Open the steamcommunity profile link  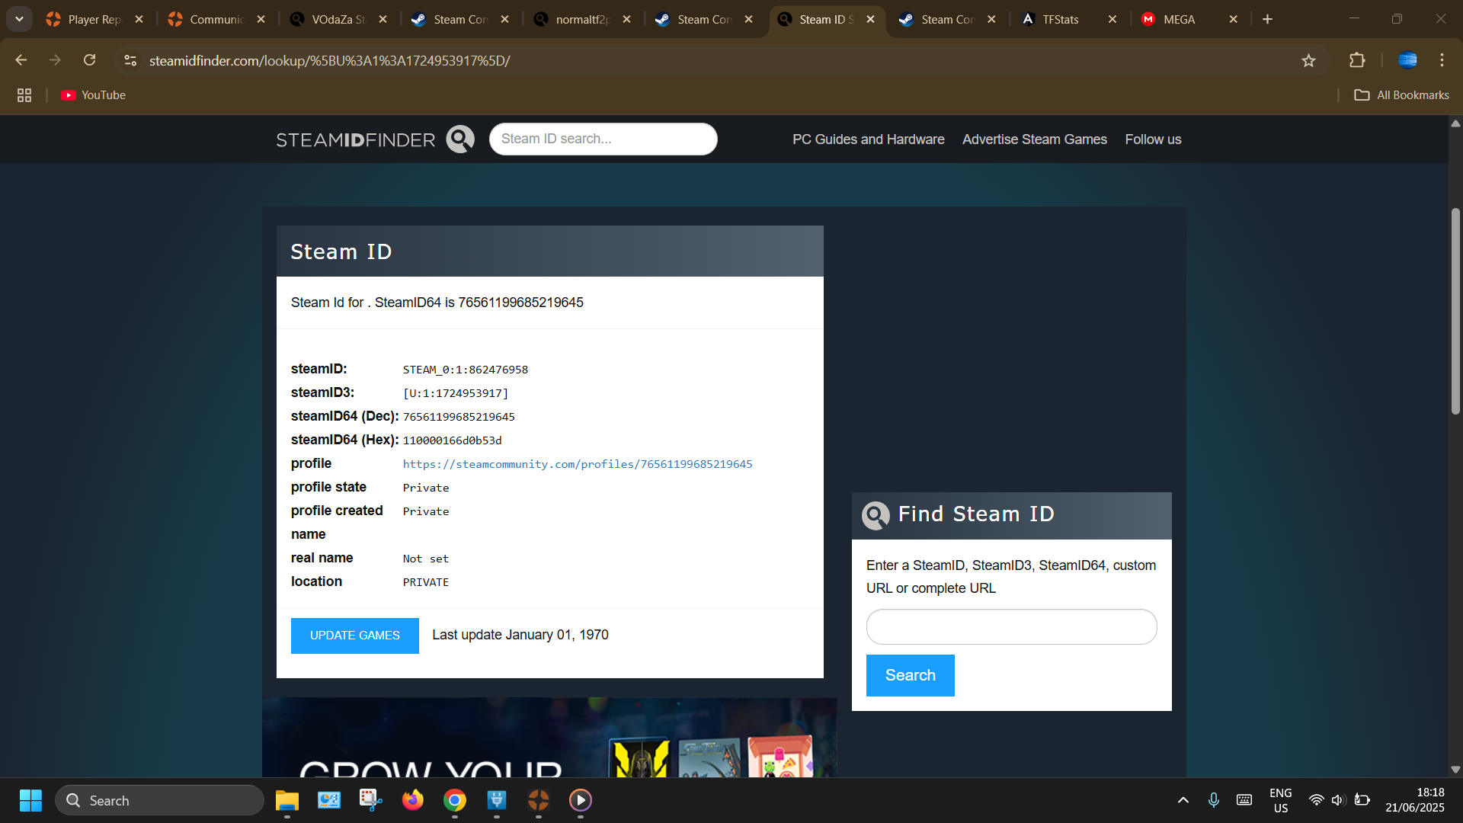click(578, 464)
